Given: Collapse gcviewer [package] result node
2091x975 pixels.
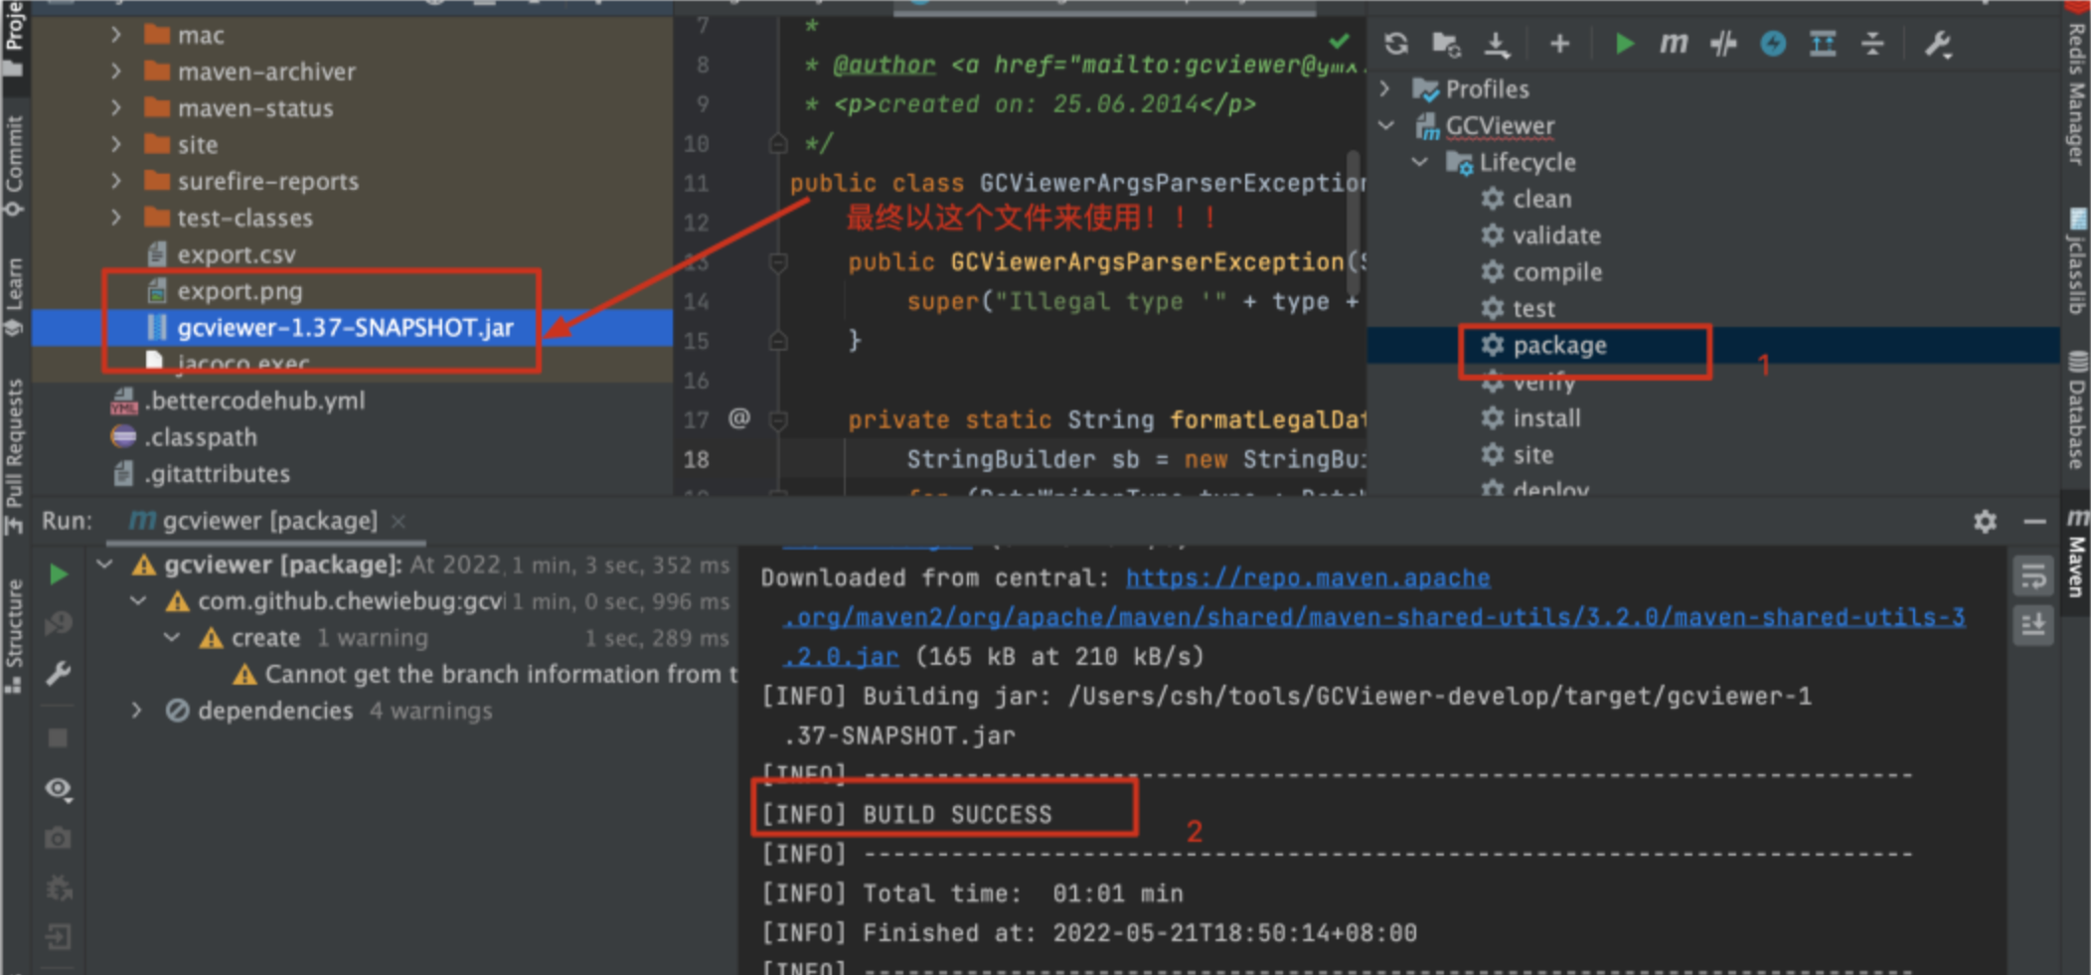Looking at the screenshot, I should click(104, 565).
